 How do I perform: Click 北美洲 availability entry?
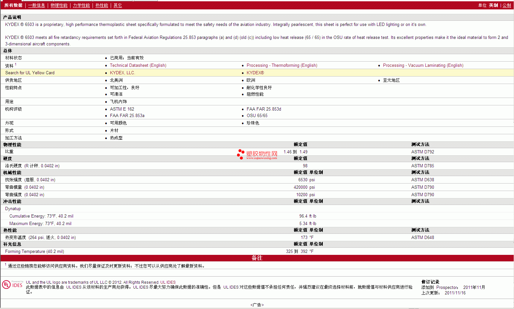116,80
